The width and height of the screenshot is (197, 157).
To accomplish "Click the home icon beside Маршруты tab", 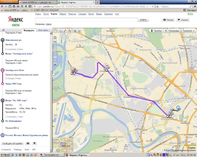I will tap(3, 30).
